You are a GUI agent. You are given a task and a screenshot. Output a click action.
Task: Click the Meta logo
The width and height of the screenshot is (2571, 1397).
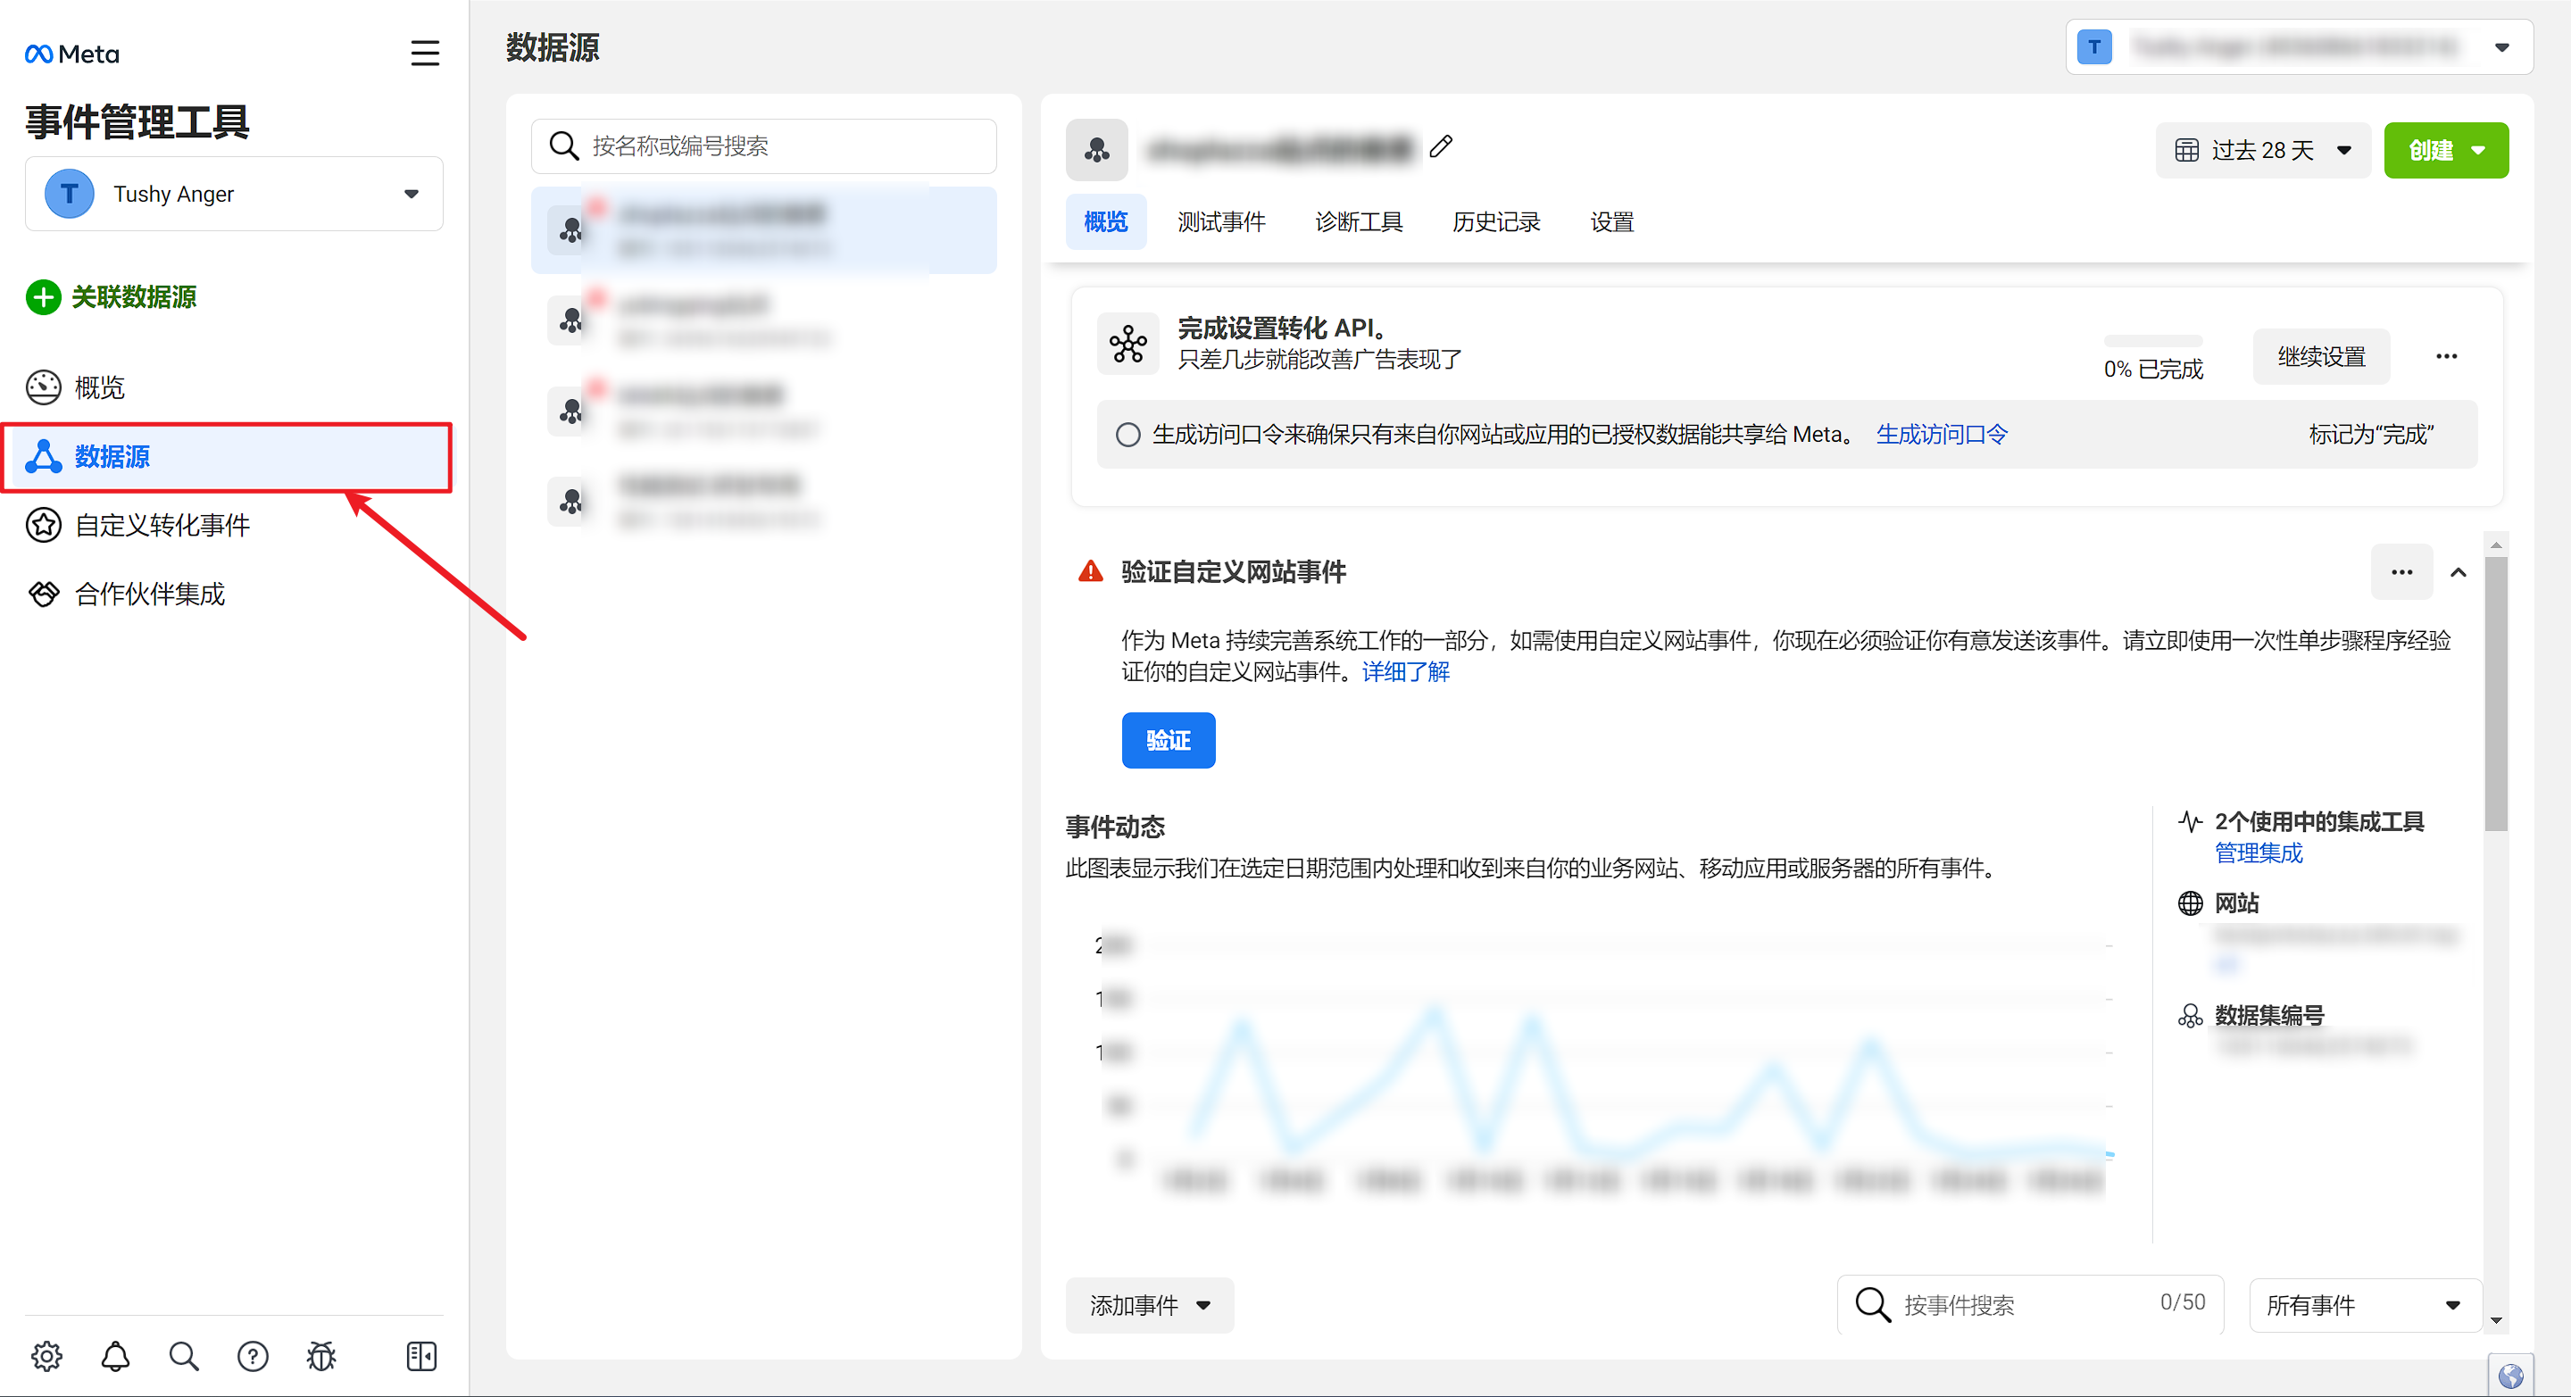pyautogui.click(x=71, y=54)
